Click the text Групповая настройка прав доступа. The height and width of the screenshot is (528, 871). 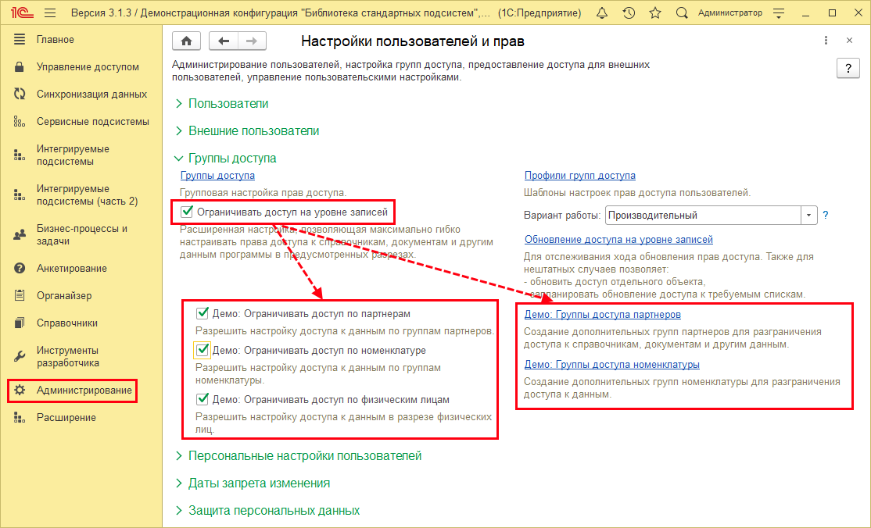coord(263,193)
